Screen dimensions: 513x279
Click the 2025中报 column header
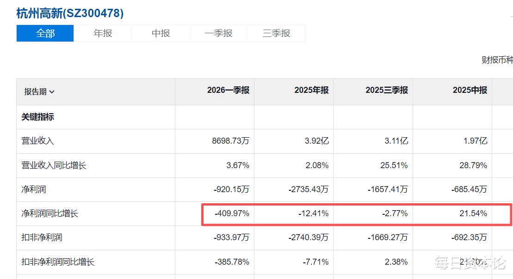coord(470,90)
